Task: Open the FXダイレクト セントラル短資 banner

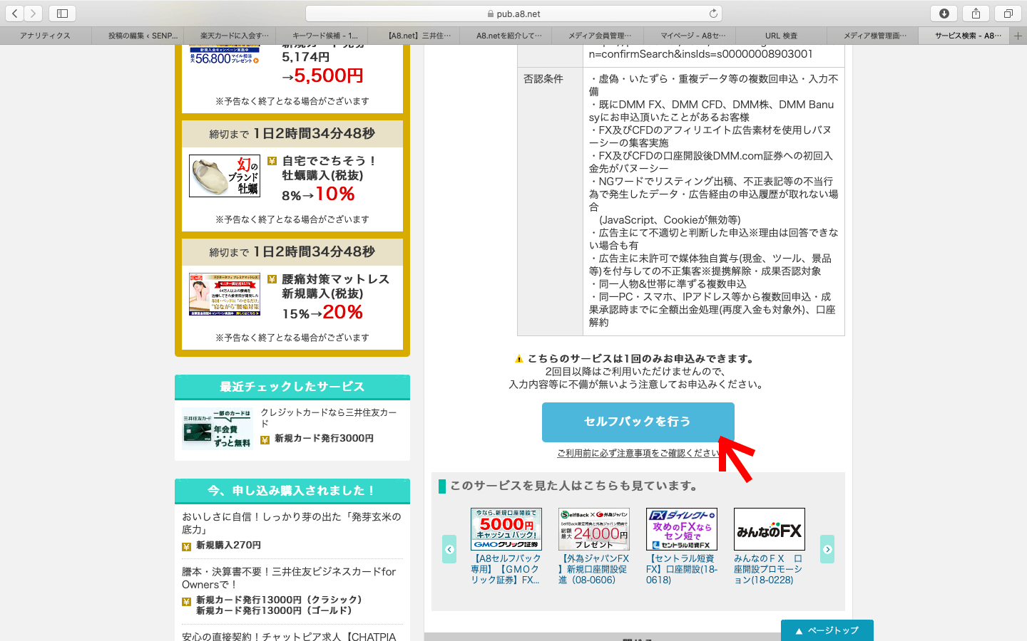Action: coord(682,529)
